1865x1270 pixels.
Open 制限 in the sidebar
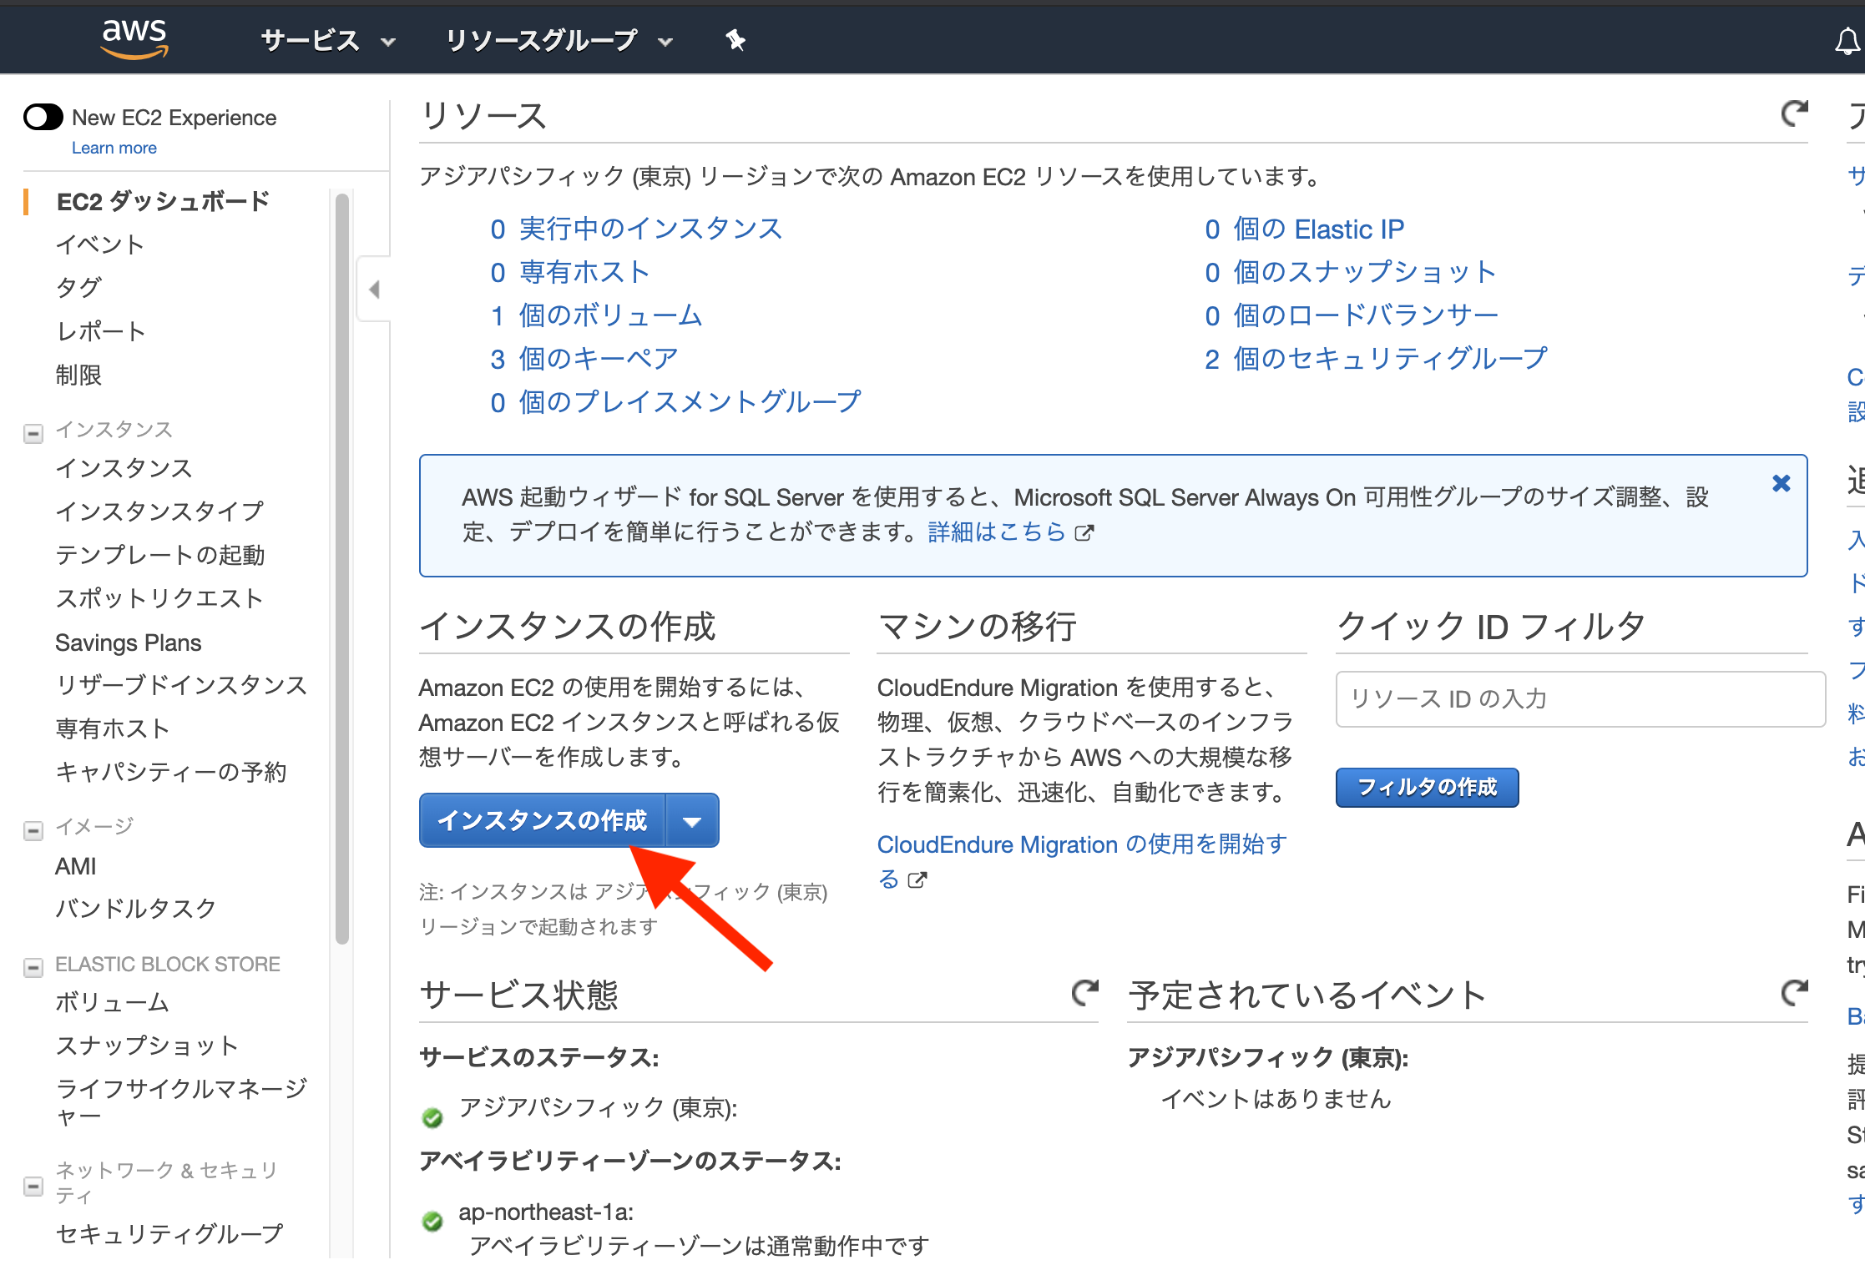tap(78, 375)
